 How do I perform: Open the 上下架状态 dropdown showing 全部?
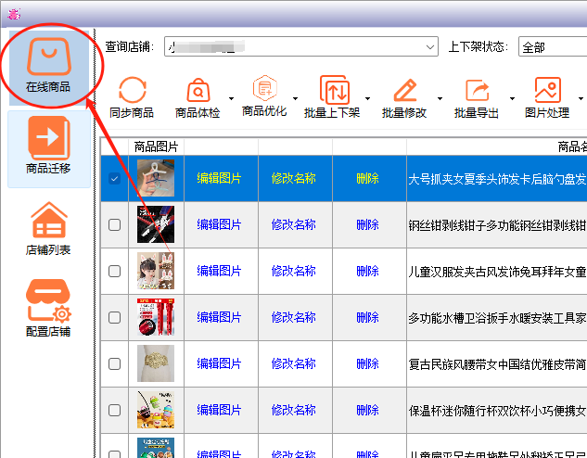click(551, 46)
